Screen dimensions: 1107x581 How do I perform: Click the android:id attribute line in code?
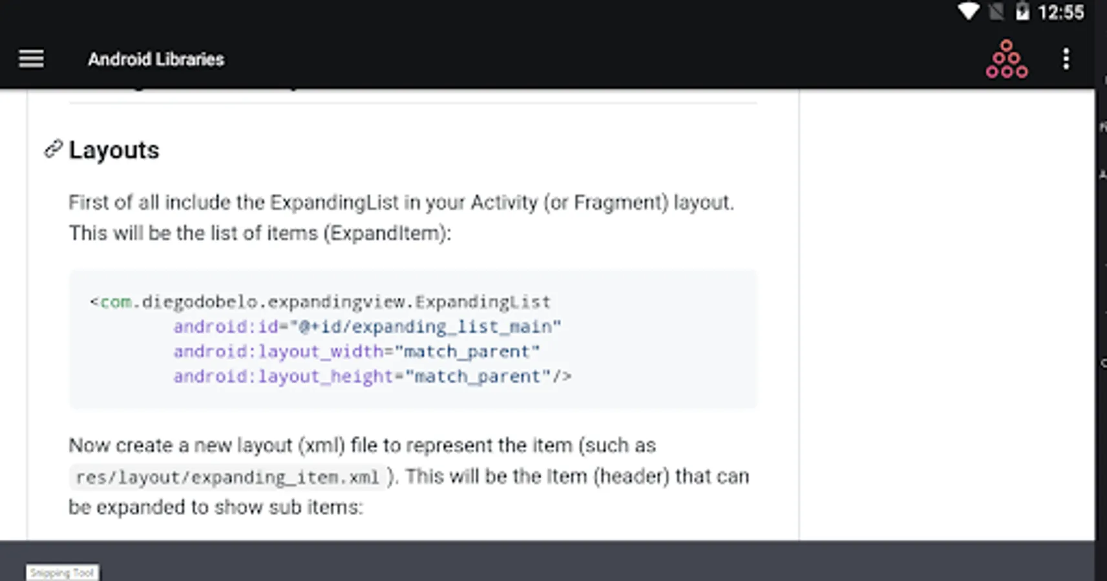pyautogui.click(x=366, y=327)
